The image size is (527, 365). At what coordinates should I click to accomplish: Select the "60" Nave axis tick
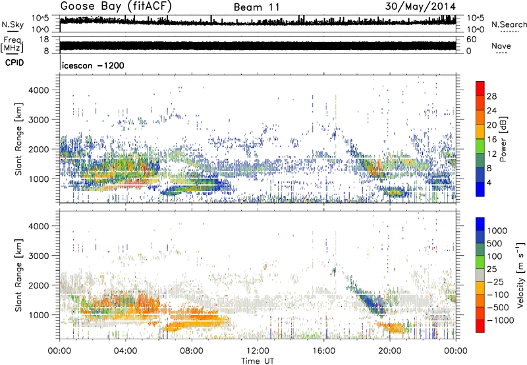[x=471, y=40]
